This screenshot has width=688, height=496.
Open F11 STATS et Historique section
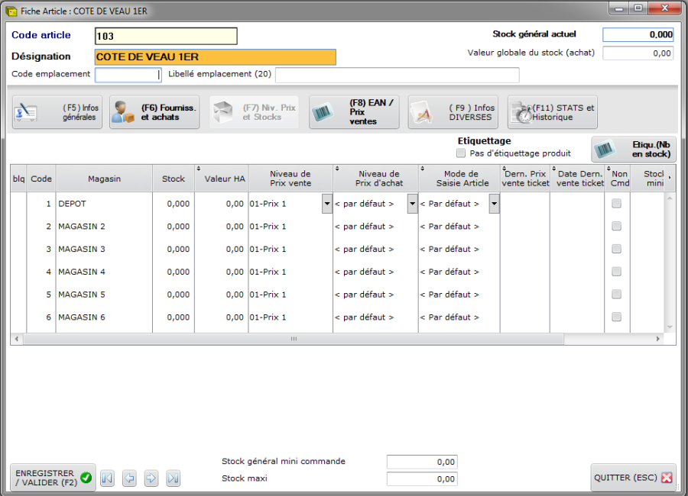[552, 112]
